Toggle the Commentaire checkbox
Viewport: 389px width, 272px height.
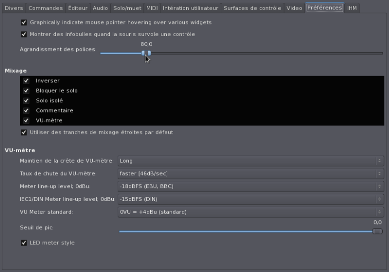(27, 110)
